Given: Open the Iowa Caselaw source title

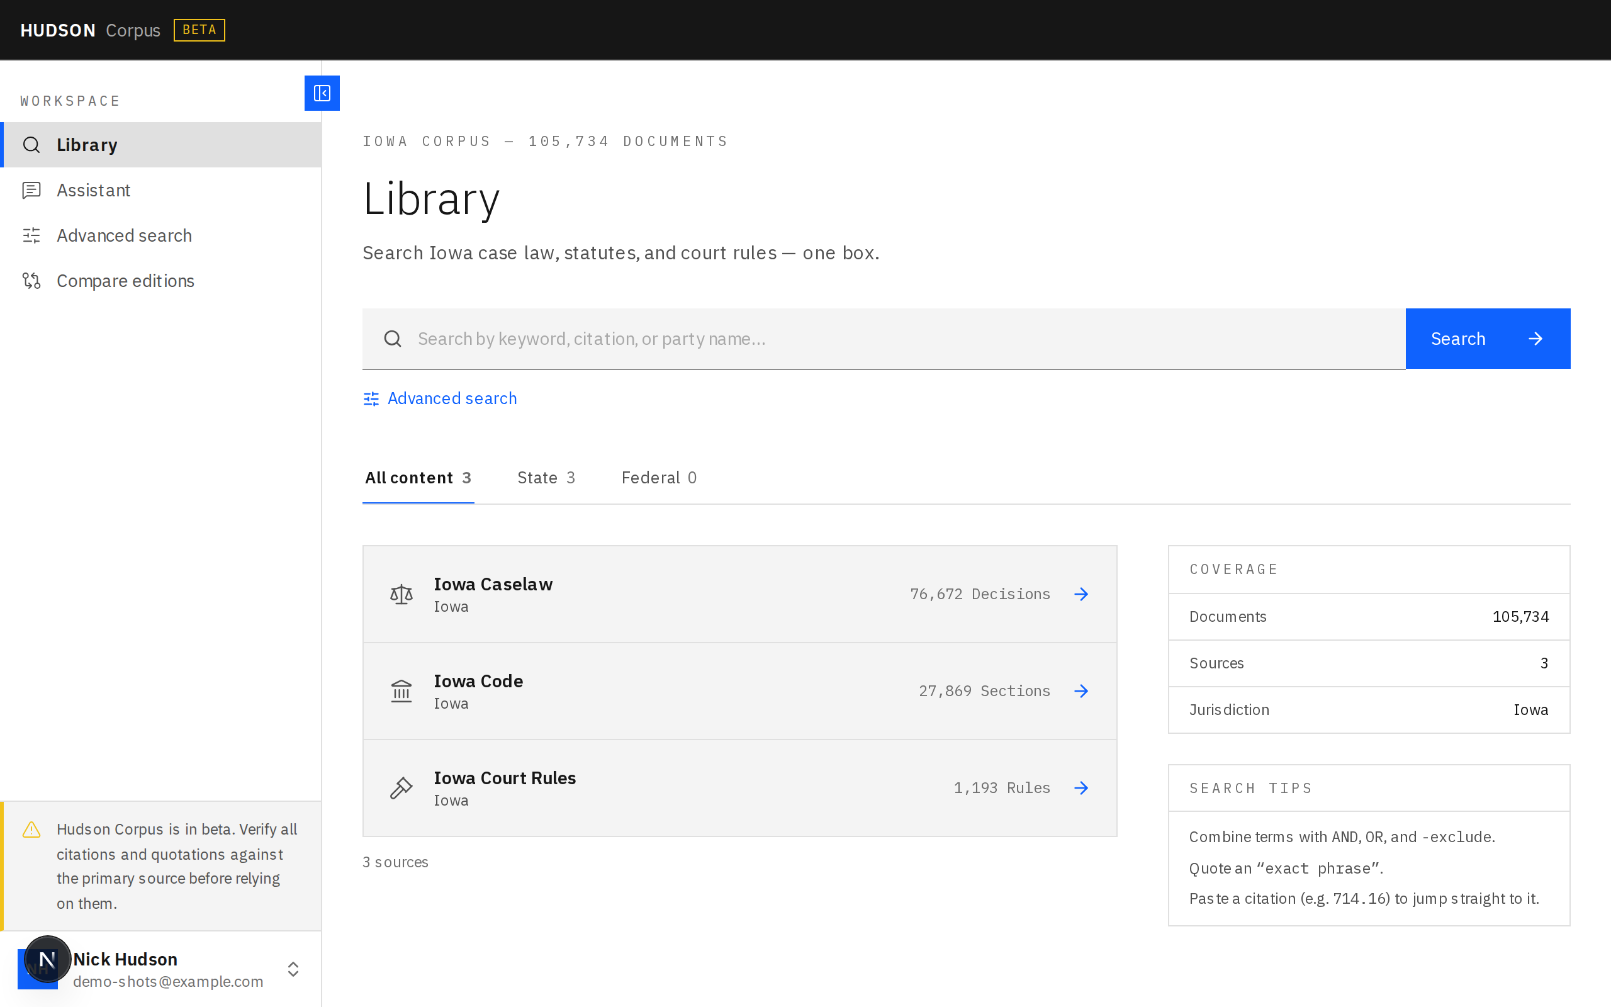Looking at the screenshot, I should pyautogui.click(x=493, y=584).
